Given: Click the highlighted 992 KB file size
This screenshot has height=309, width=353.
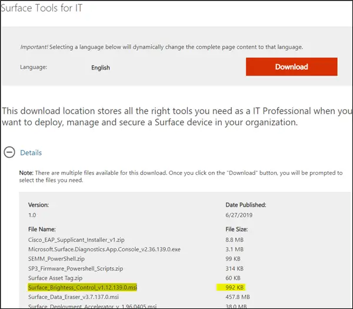Looking at the screenshot, I should 234,287.
